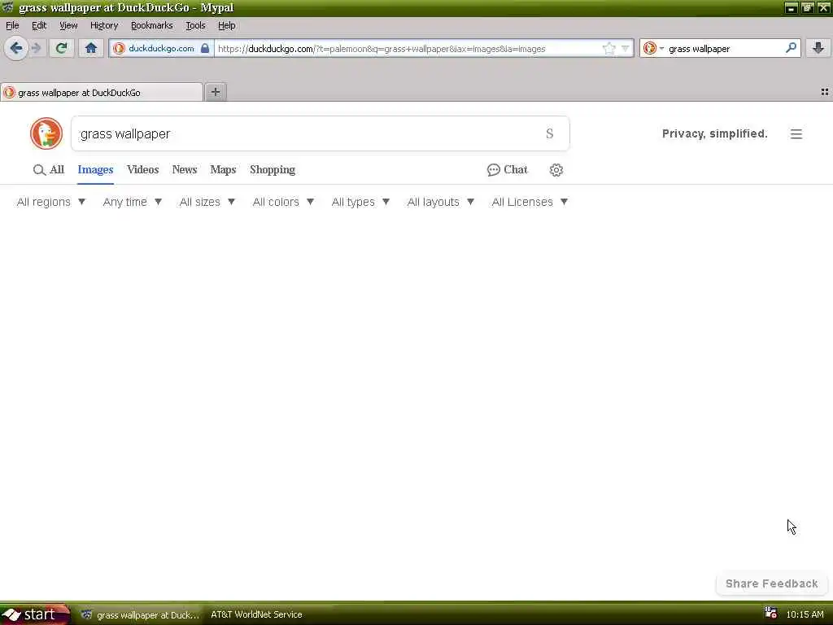Open the downloads arrow button
This screenshot has height=625, width=833.
pos(818,48)
